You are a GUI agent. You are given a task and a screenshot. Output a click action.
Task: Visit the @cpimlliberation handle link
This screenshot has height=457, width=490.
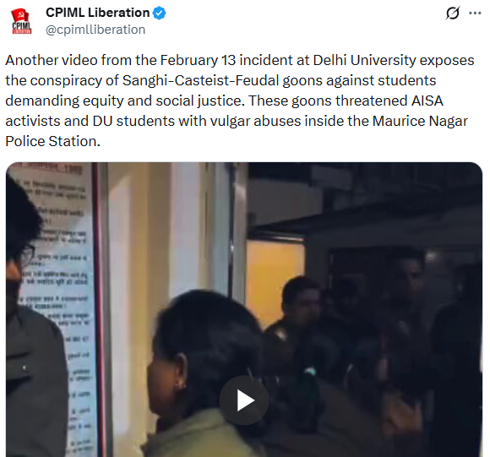click(x=95, y=30)
